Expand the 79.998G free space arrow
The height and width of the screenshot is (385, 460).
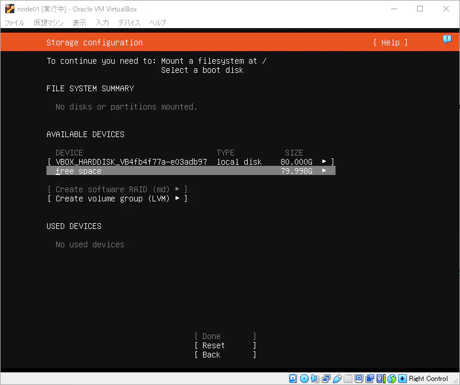324,170
